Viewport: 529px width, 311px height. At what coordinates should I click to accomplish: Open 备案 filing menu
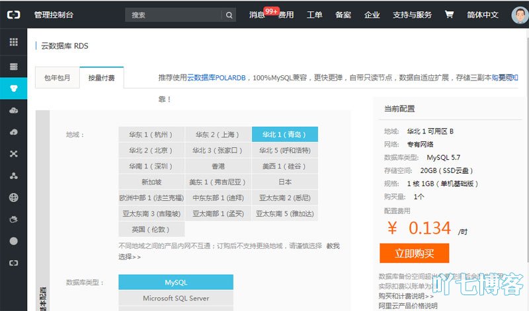[343, 15]
